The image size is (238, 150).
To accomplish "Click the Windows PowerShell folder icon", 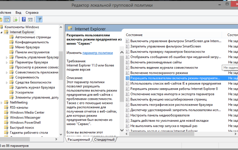I will click(6, 122).
